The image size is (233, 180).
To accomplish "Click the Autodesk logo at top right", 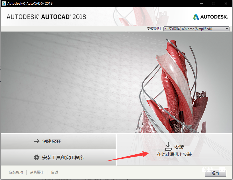I will pyautogui.click(x=211, y=17).
